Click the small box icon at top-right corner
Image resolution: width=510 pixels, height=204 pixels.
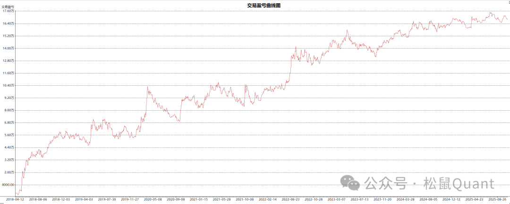tap(508, 2)
